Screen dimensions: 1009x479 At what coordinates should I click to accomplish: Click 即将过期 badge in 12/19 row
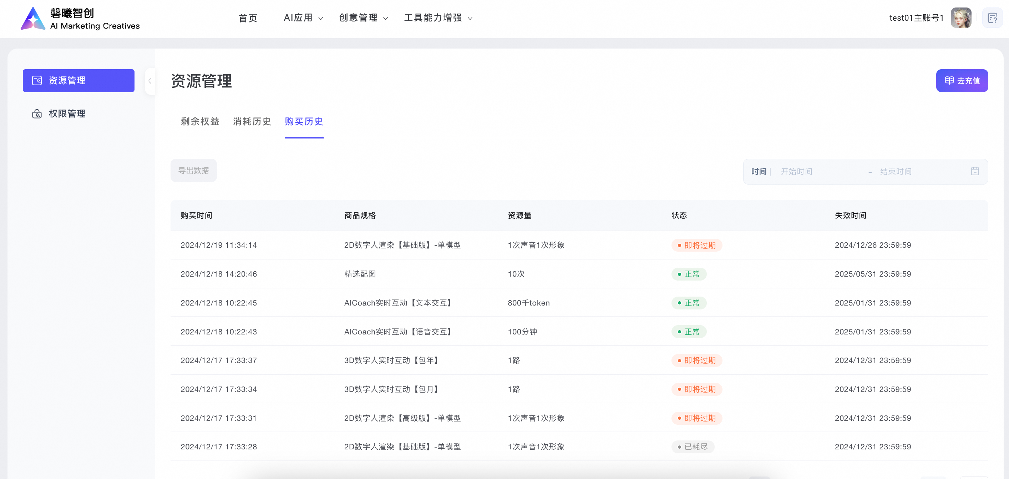point(696,245)
